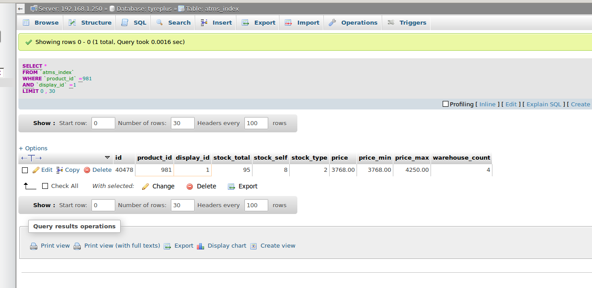Switch to the Operations tab

pos(353,22)
